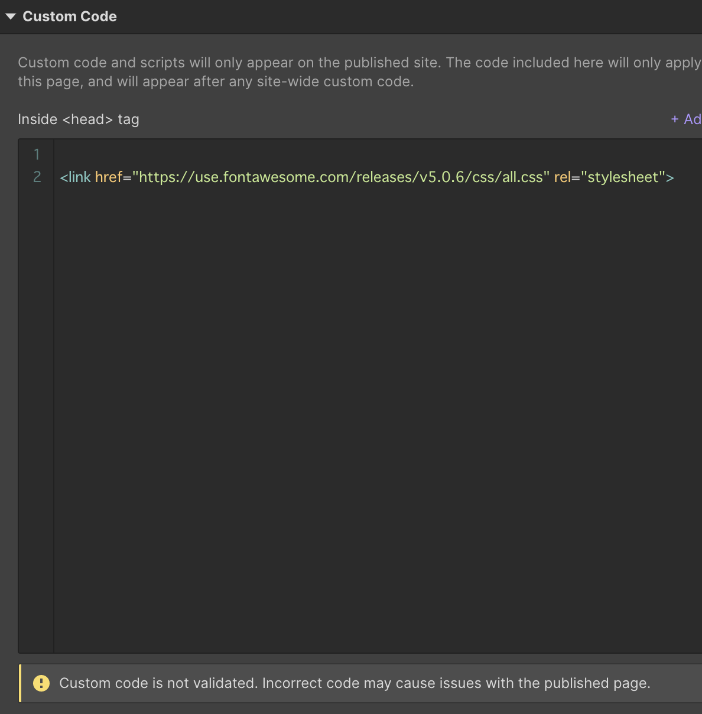Select line number 2 in the editor gutter
This screenshot has width=702, height=714.
[x=37, y=177]
